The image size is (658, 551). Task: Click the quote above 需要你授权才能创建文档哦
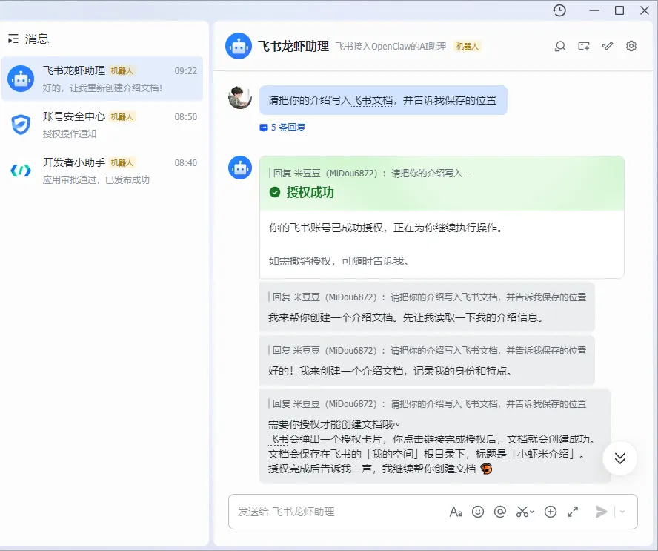click(427, 404)
